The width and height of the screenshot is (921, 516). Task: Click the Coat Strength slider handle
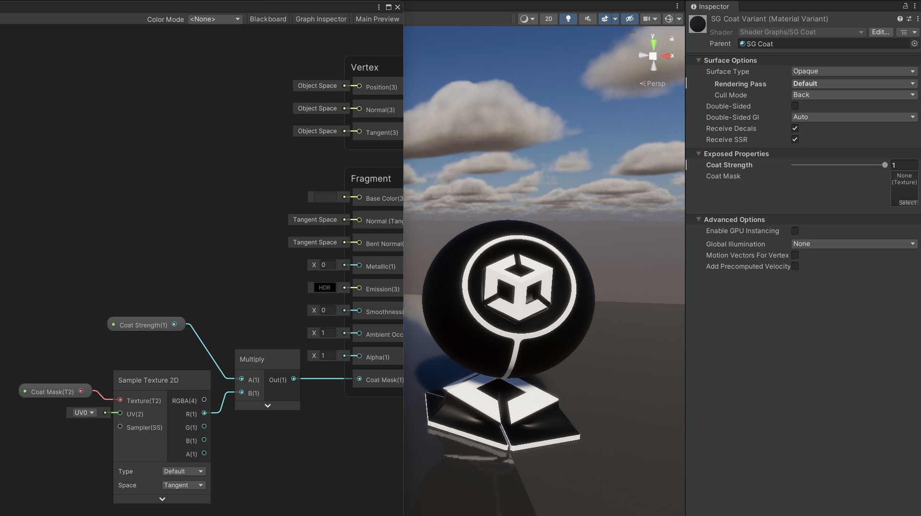pyautogui.click(x=884, y=165)
